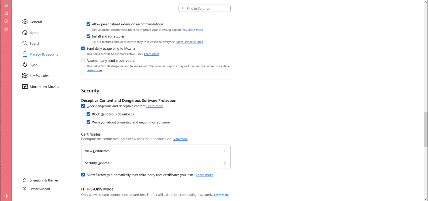428x201 pixels.
Task: Disable Send daily usage ping to Mozilla
Action: 83,48
